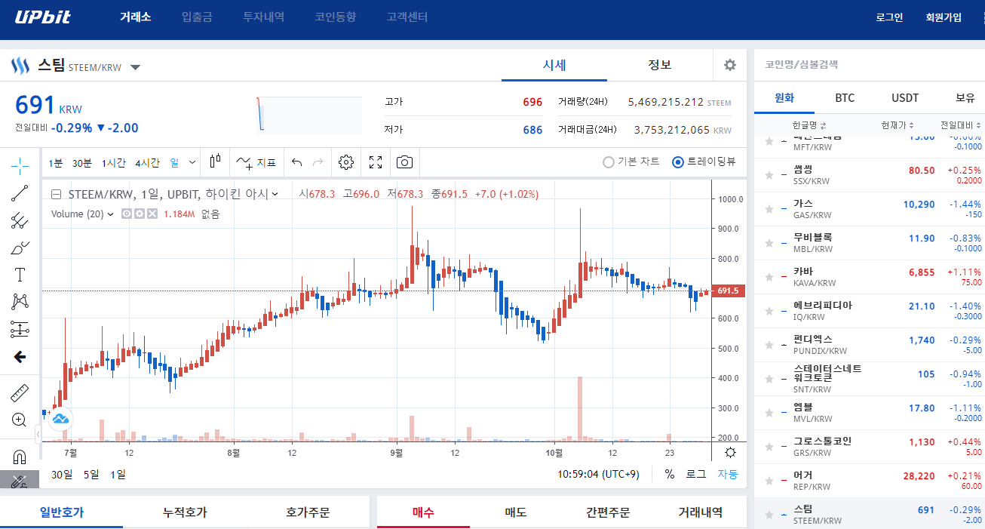Toggle 로그 logarithmic scale

pos(695,474)
